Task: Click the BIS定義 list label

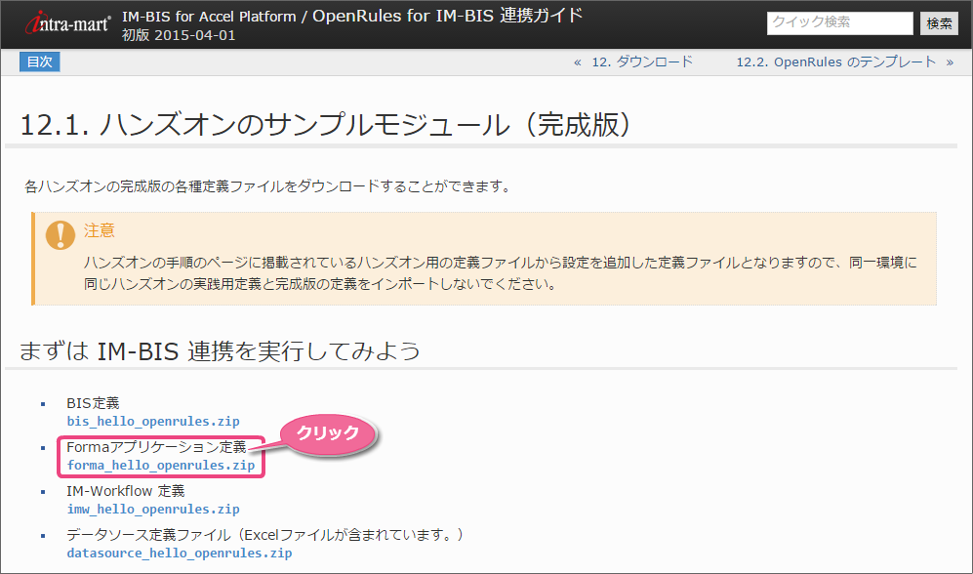Action: coord(93,403)
